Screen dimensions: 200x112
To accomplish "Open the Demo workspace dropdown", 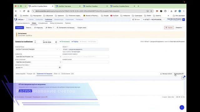I will 22,20.
